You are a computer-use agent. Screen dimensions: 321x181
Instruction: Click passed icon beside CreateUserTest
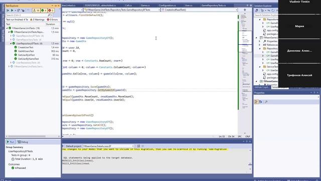point(16,47)
